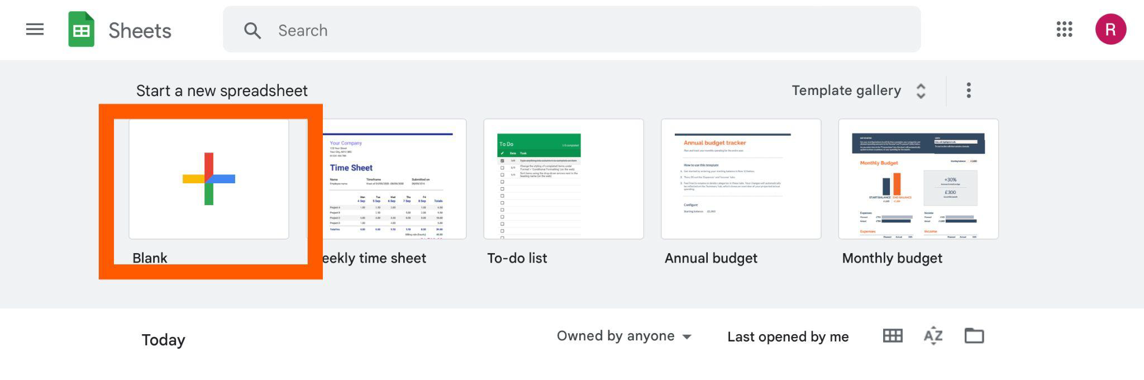Toggle the Template gallery up-down arrows
Viewport: 1144px width, 380px height.
tap(921, 91)
